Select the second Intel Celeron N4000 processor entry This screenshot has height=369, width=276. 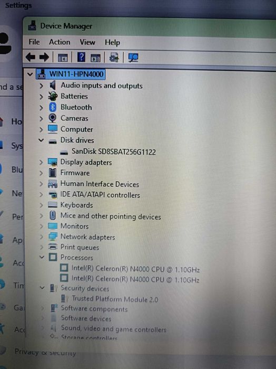point(135,279)
